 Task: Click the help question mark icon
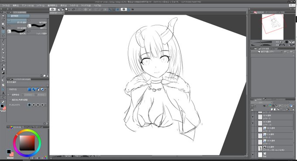tap(124, 9)
